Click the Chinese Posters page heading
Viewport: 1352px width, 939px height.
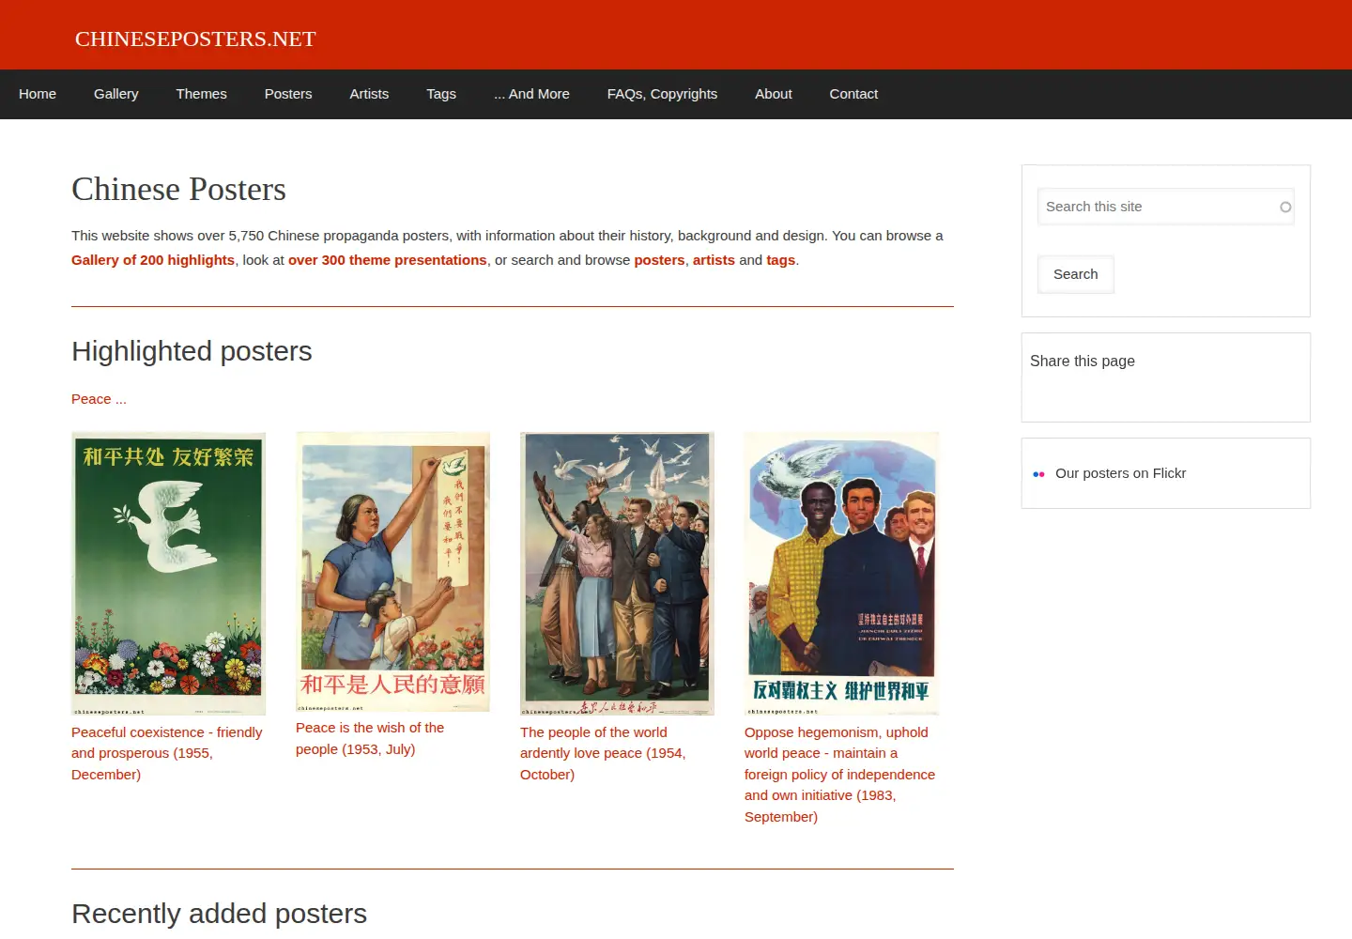(178, 189)
